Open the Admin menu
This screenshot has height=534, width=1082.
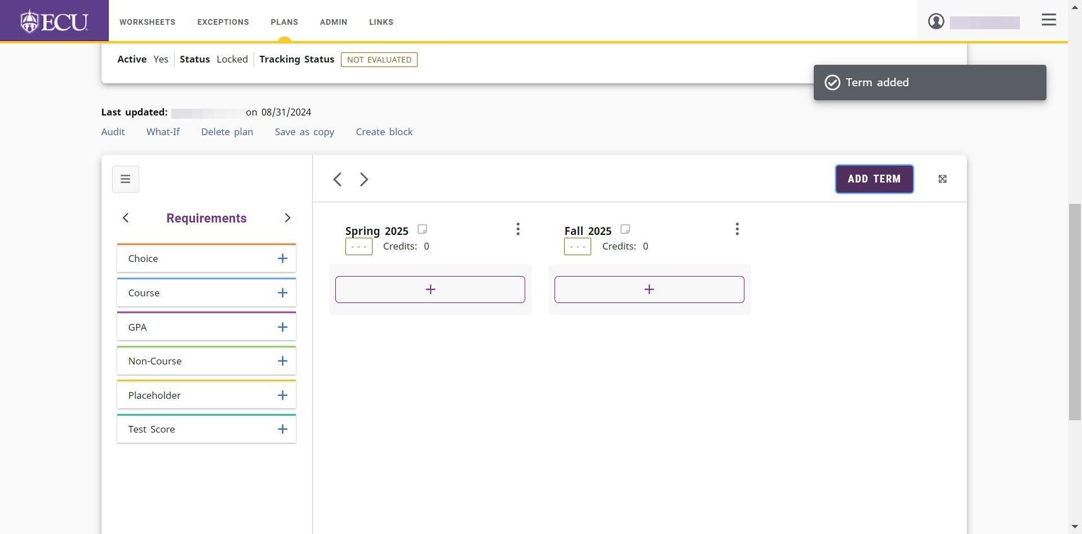[x=334, y=22]
